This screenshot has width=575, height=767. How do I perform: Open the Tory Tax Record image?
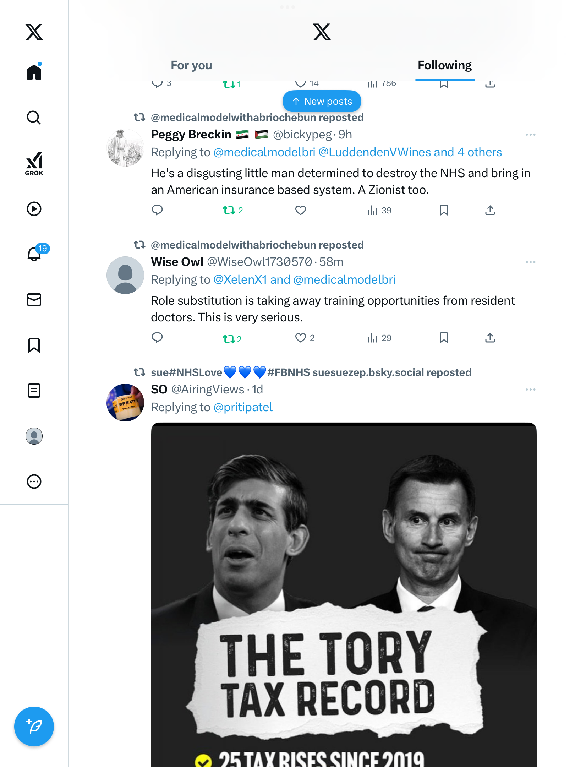344,593
